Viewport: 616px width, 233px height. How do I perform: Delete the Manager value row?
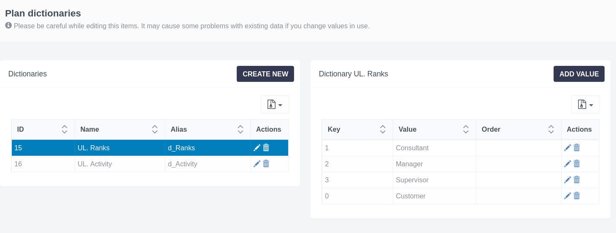(x=577, y=164)
